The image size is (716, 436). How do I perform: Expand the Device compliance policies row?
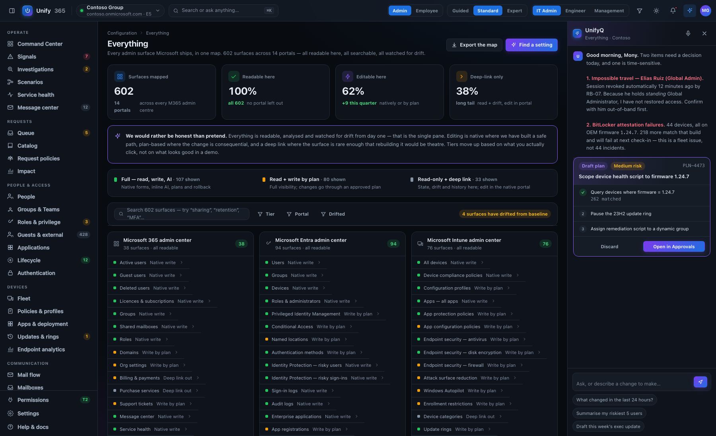click(x=468, y=275)
